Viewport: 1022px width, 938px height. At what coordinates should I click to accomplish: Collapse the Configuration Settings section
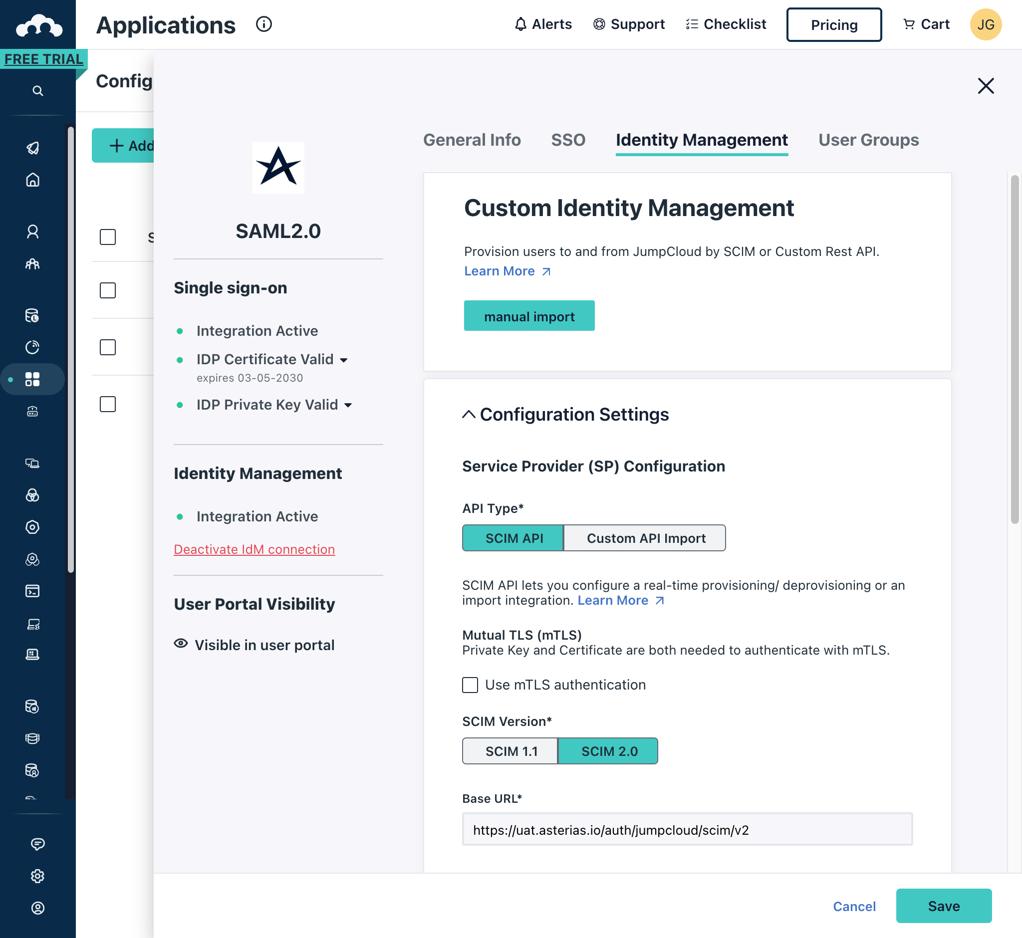[x=469, y=415]
